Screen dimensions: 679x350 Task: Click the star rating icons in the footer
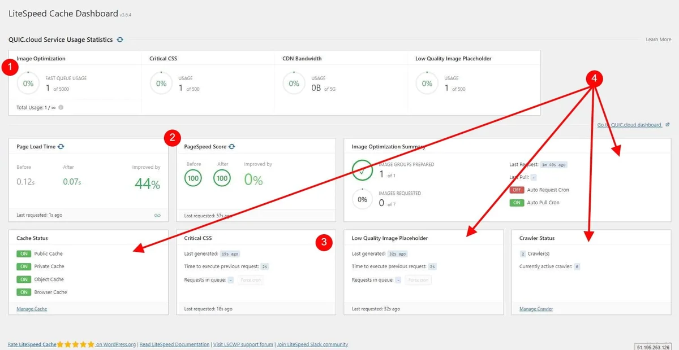(x=75, y=344)
